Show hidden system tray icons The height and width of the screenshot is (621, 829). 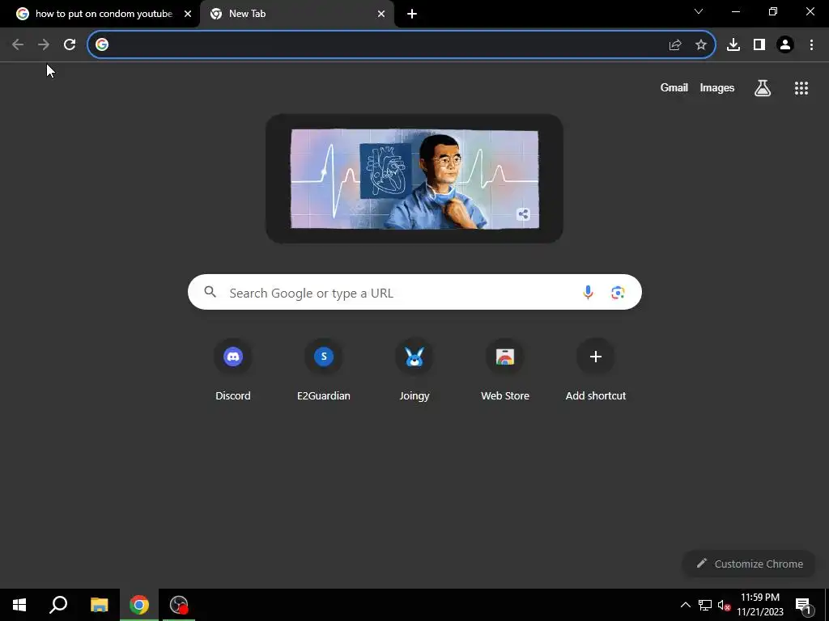tap(685, 605)
